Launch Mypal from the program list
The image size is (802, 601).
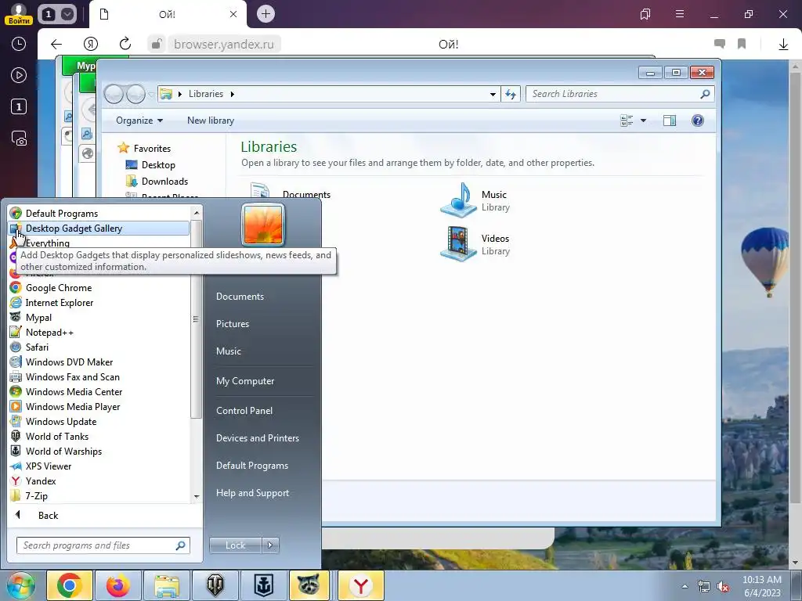(99, 318)
